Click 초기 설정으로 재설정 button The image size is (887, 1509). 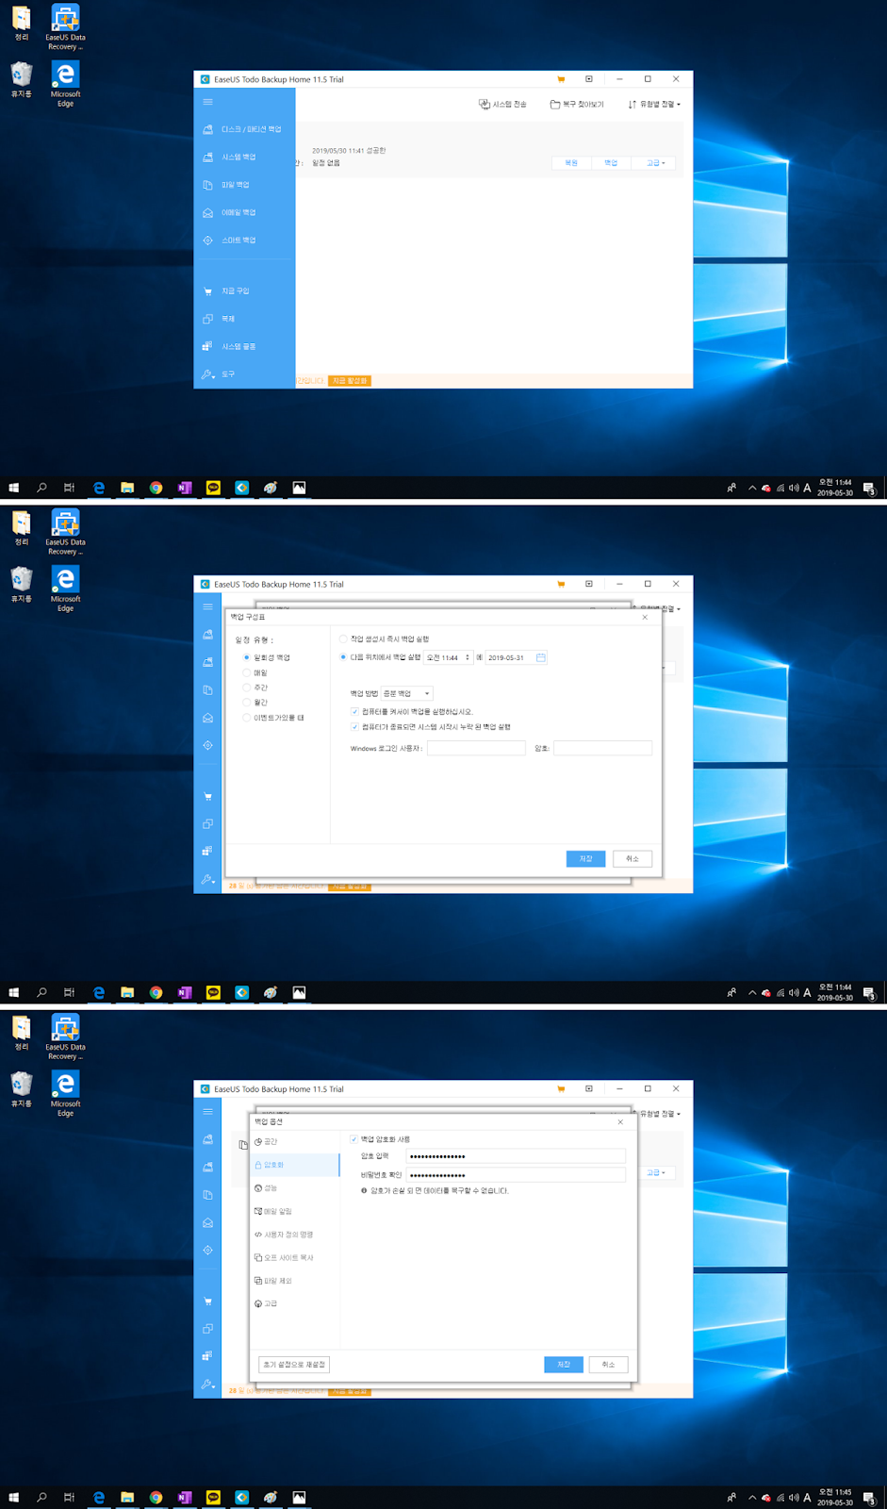pos(294,1365)
